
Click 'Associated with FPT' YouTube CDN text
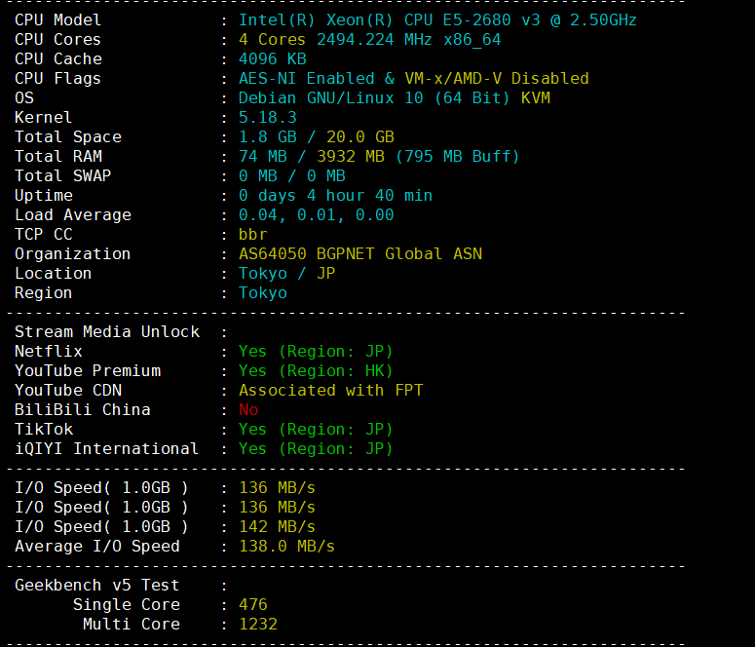point(330,390)
